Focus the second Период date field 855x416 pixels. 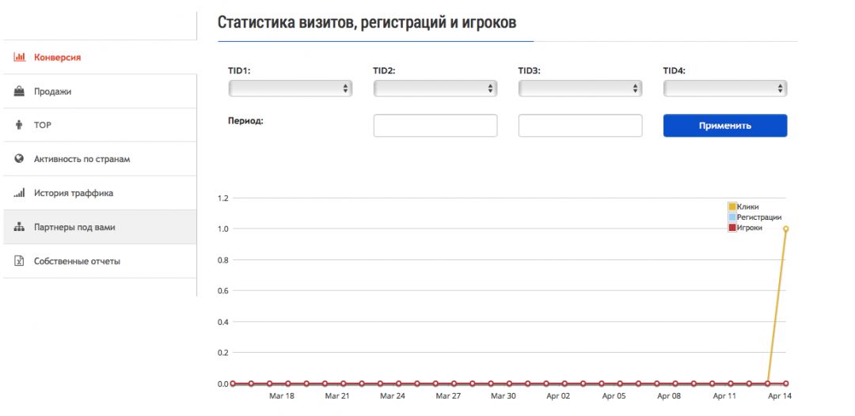tap(580, 125)
